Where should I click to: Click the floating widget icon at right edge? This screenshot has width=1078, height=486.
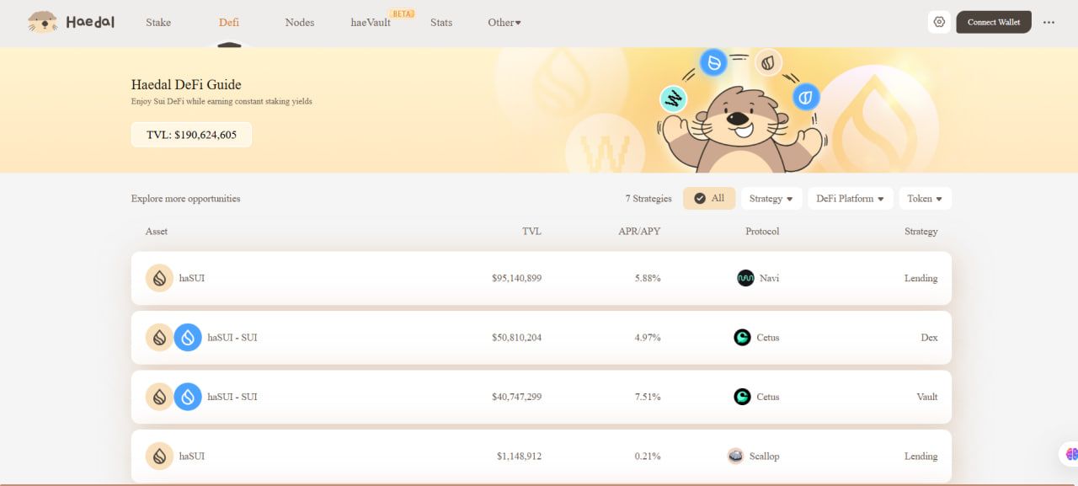tap(1070, 454)
